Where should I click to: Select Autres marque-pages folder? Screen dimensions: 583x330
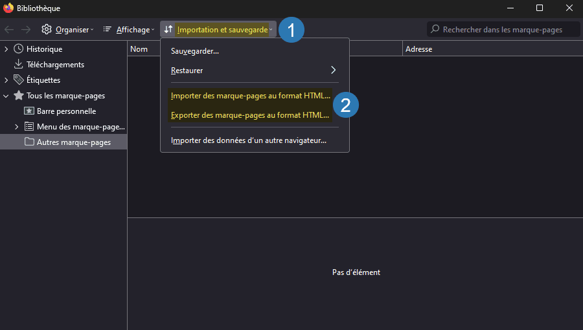(63, 142)
